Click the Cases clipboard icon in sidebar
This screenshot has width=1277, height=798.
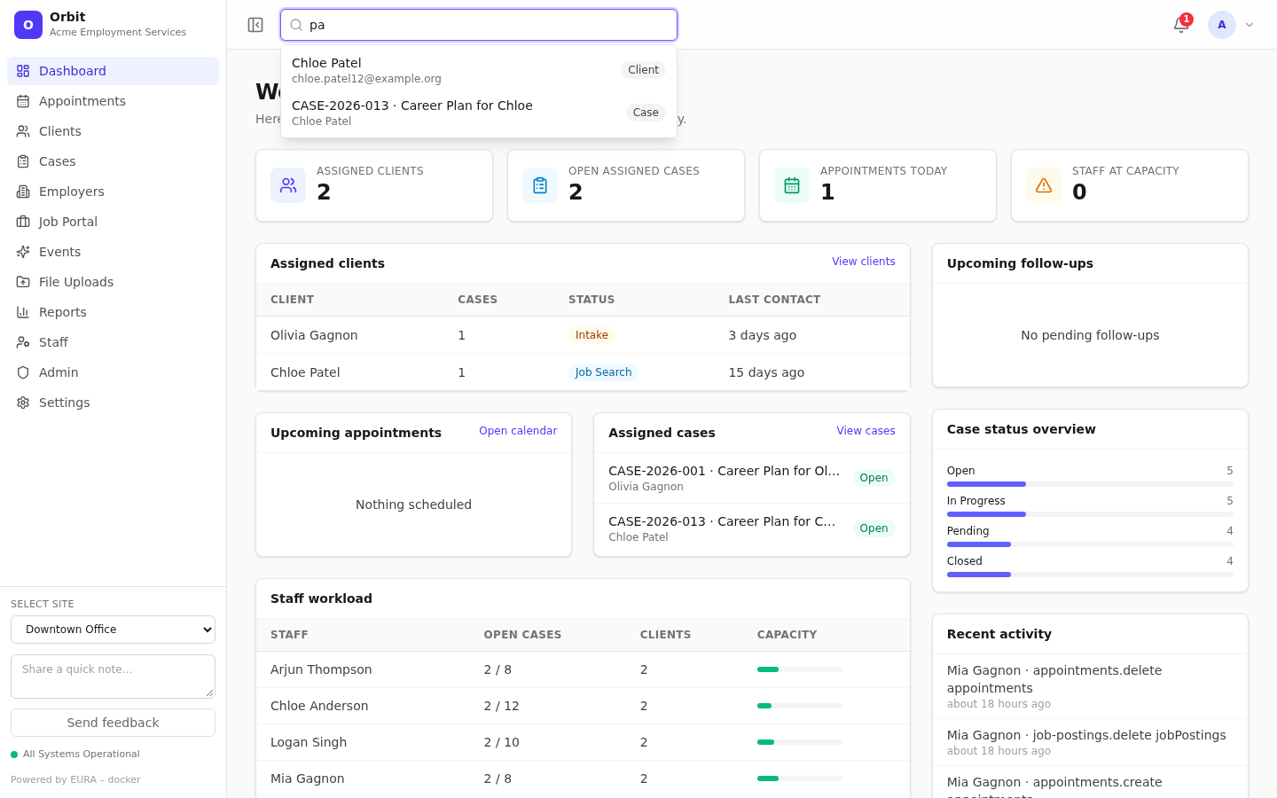click(x=23, y=161)
